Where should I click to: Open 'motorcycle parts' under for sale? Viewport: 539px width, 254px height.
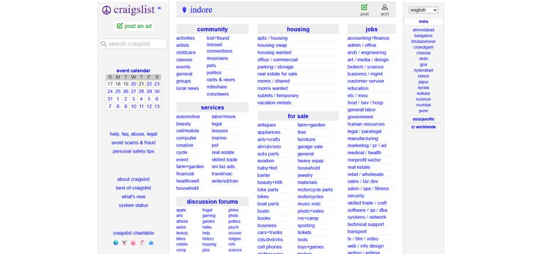click(x=315, y=190)
